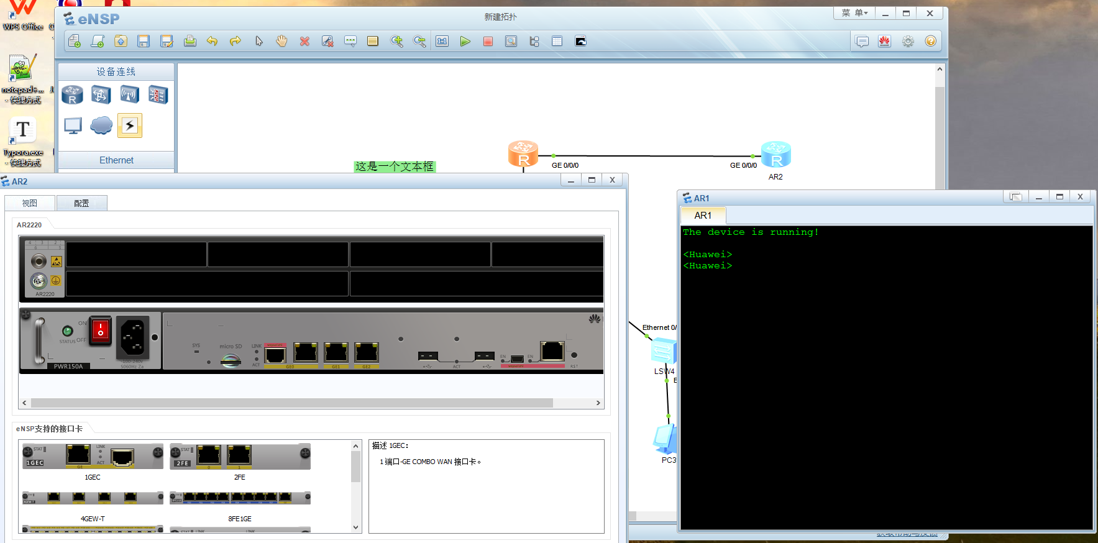This screenshot has height=543, width=1098.
Task: Click the delete all connections icon
Action: click(327, 41)
